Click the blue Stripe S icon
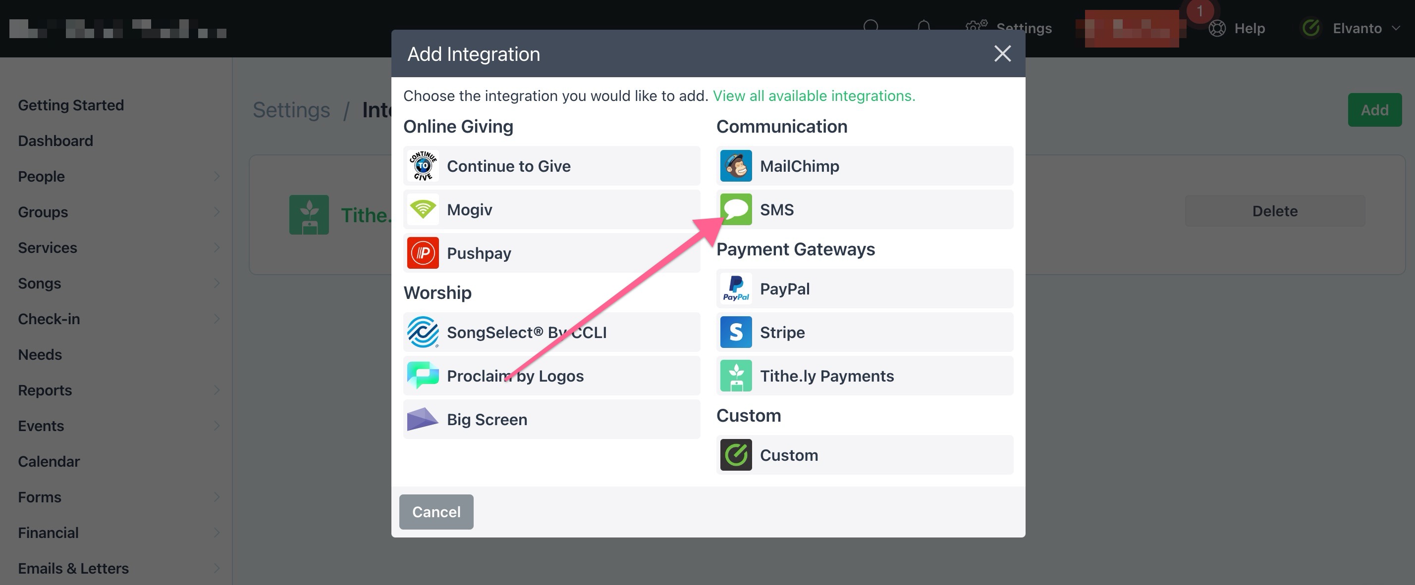 736,332
